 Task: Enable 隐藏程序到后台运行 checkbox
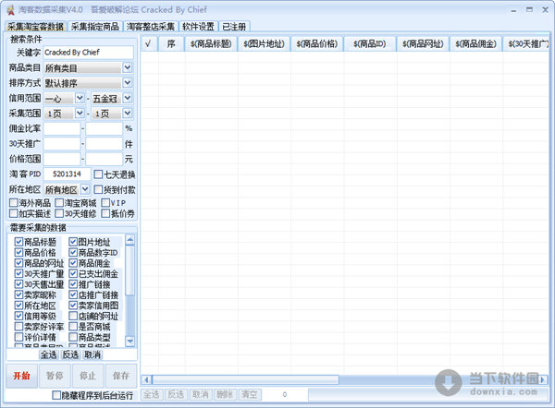coord(56,395)
